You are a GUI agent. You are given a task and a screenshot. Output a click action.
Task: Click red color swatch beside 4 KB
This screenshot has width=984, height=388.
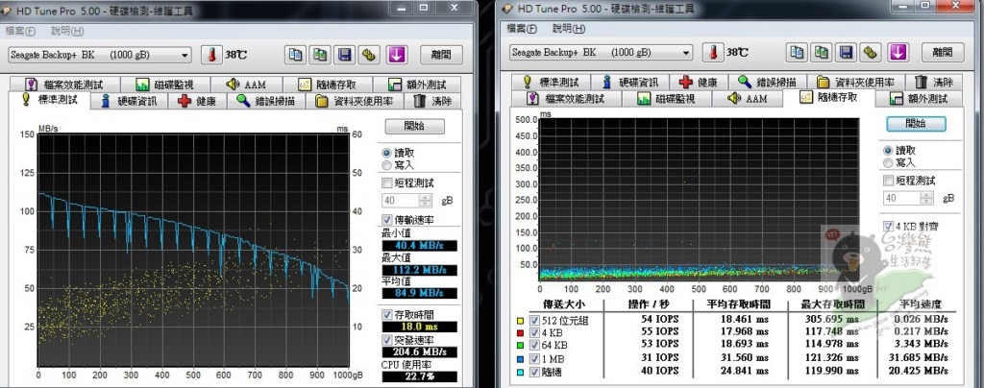[x=519, y=332]
